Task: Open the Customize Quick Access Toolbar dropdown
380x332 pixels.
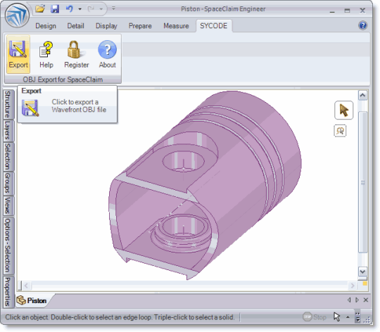Action: coord(113,8)
